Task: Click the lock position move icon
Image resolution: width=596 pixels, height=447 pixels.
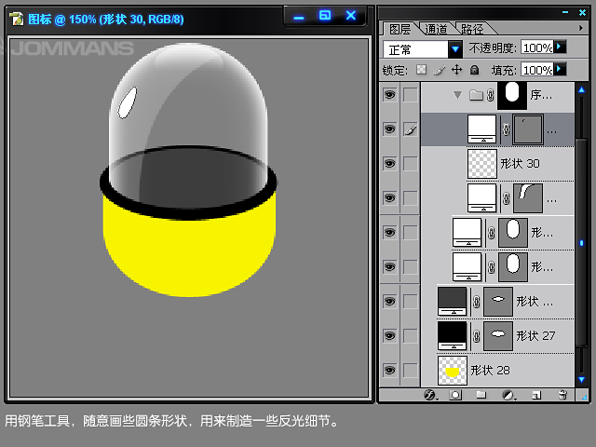Action: pos(456,70)
